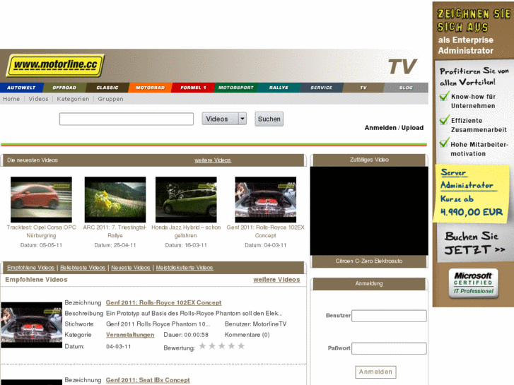Open the Opel Corsa OPC thumbnail
Viewport: 514px width, 385px height.
point(41,199)
